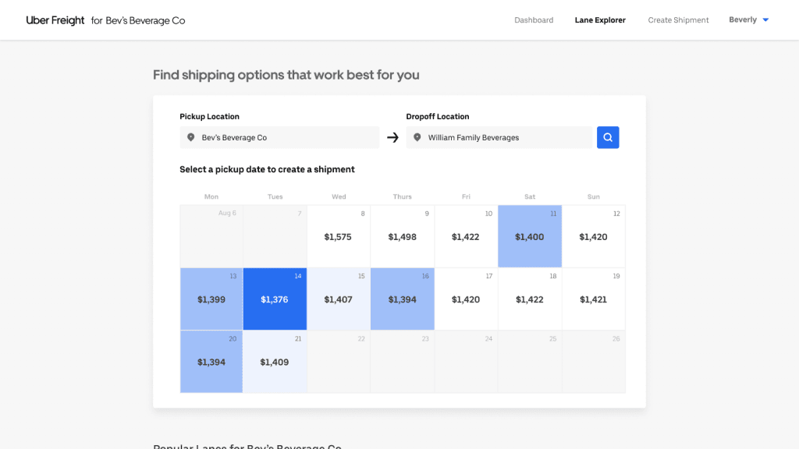This screenshot has width=799, height=449.
Task: Click the dropoff location pin icon
Action: pos(417,138)
